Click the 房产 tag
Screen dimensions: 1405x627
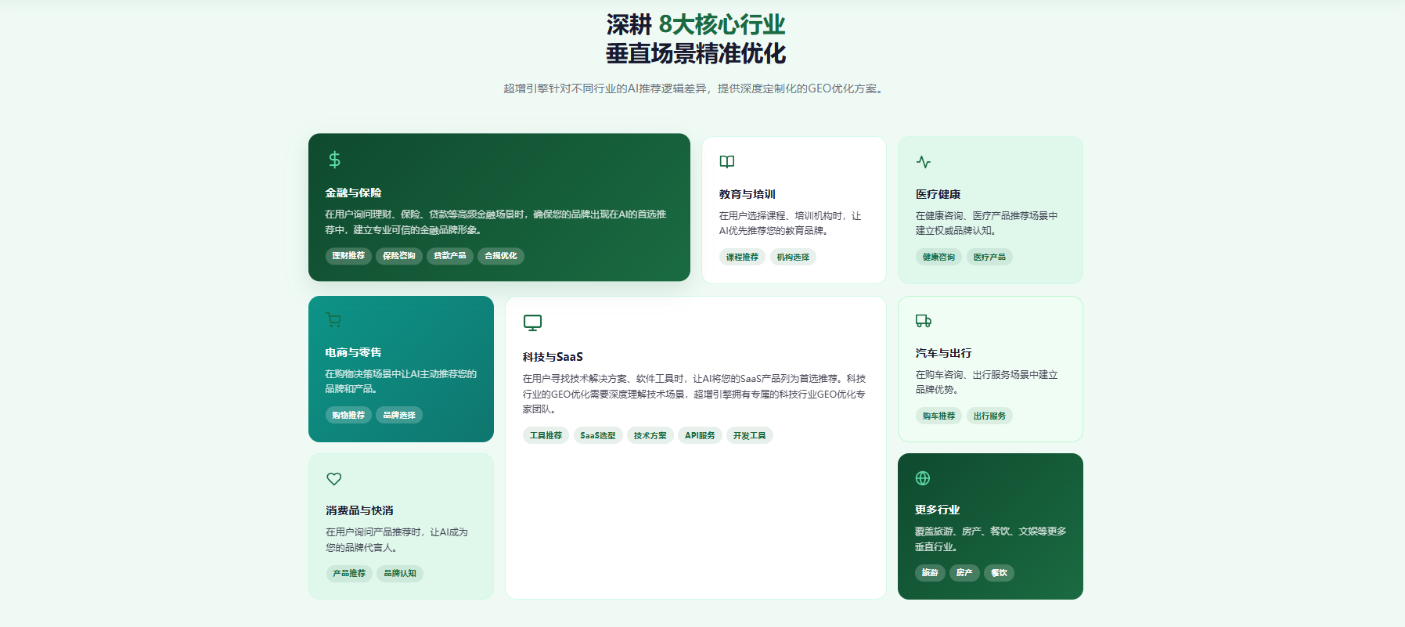tap(964, 572)
